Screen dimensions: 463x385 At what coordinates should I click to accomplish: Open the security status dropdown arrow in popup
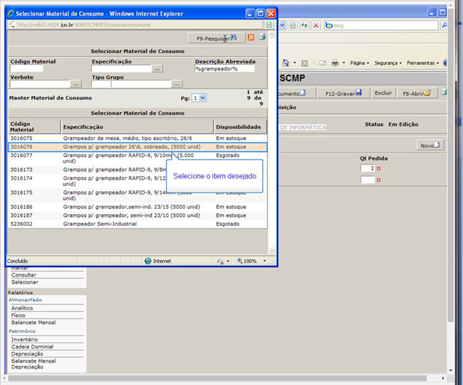[228, 261]
